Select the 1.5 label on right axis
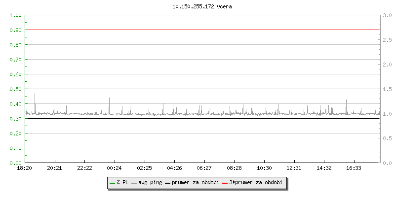 pyautogui.click(x=387, y=89)
